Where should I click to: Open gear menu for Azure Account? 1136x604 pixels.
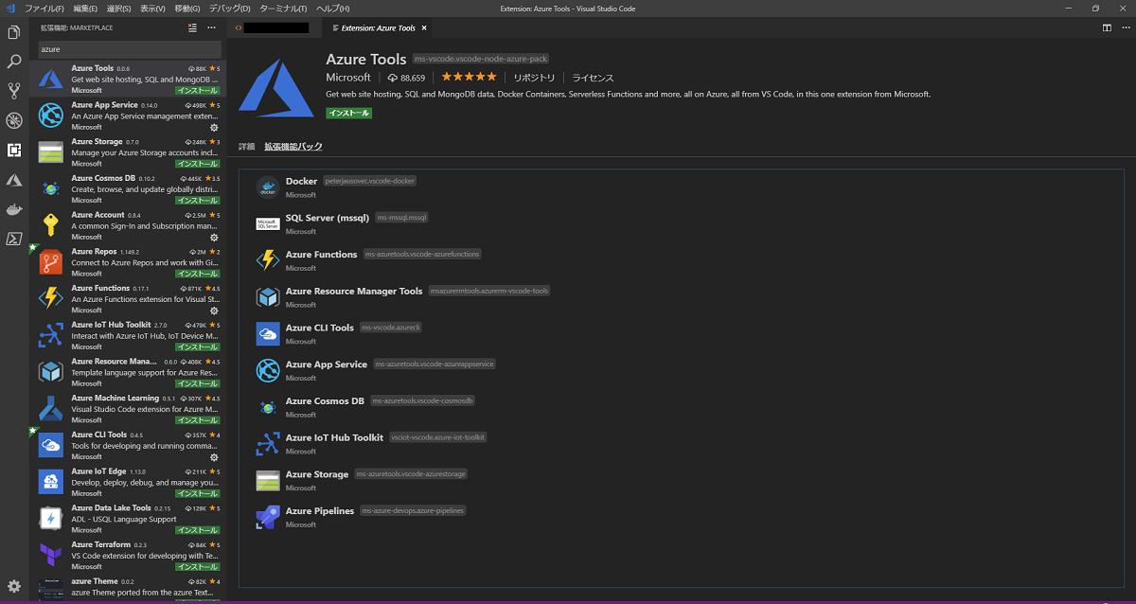[x=214, y=237]
